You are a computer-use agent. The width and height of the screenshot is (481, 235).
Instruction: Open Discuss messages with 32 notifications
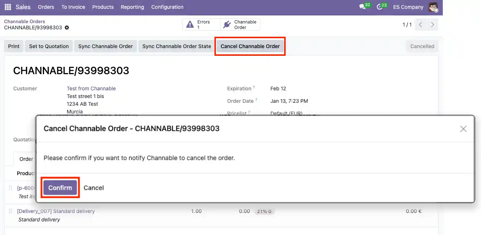pyautogui.click(x=363, y=7)
